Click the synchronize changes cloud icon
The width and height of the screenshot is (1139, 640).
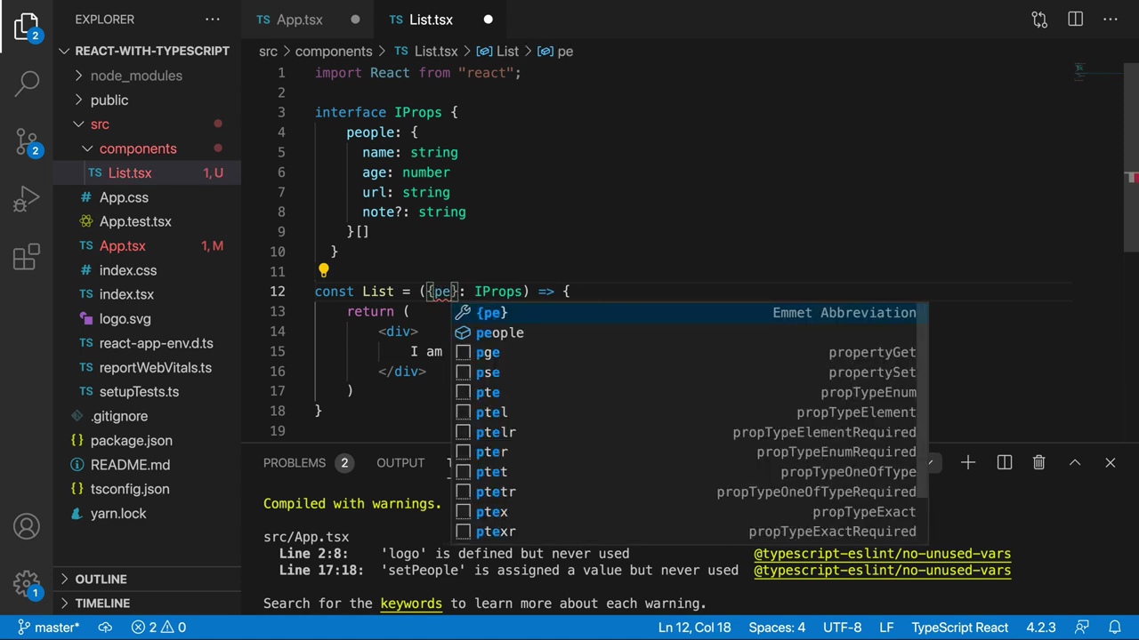[x=105, y=628]
